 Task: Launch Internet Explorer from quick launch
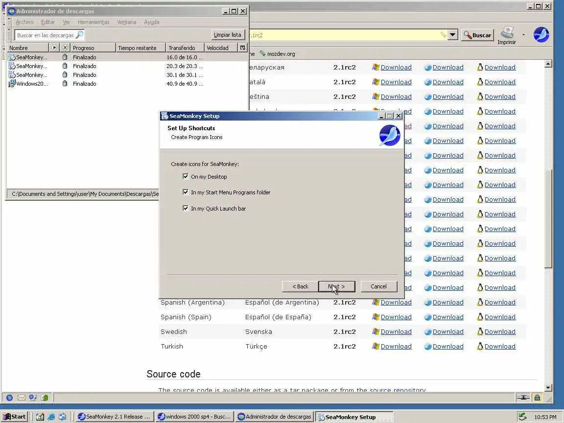51,417
